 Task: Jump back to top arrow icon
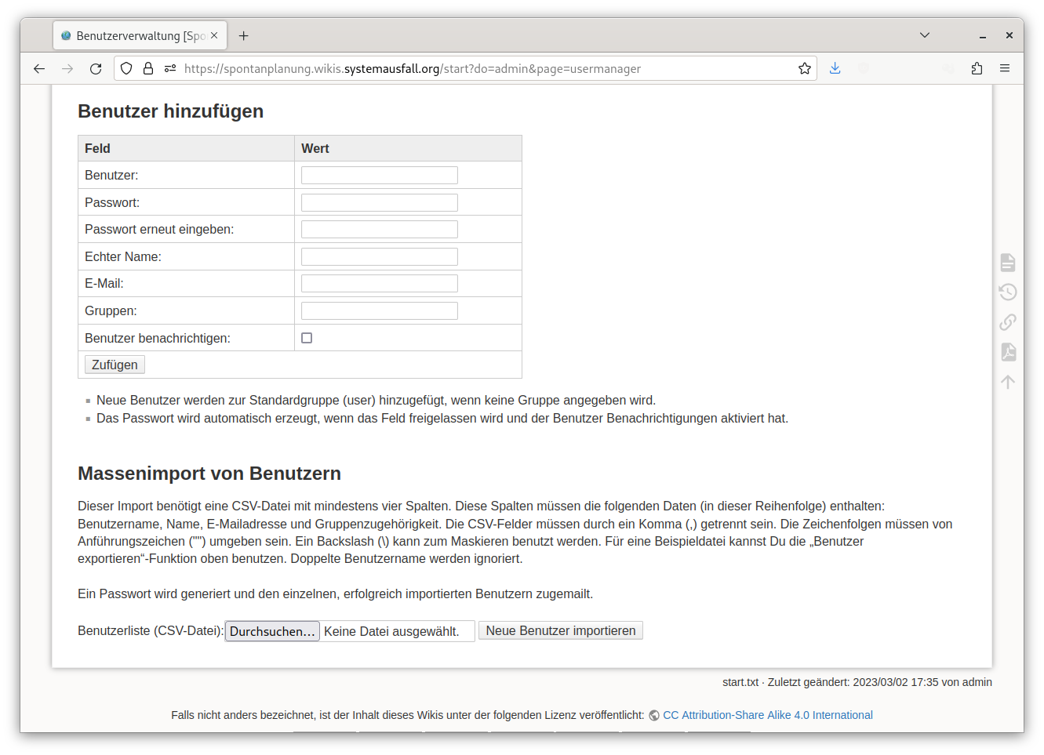pyautogui.click(x=1008, y=382)
